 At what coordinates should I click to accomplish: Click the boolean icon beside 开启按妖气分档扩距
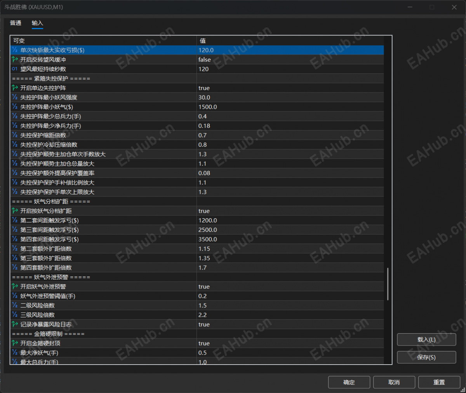pos(15,211)
